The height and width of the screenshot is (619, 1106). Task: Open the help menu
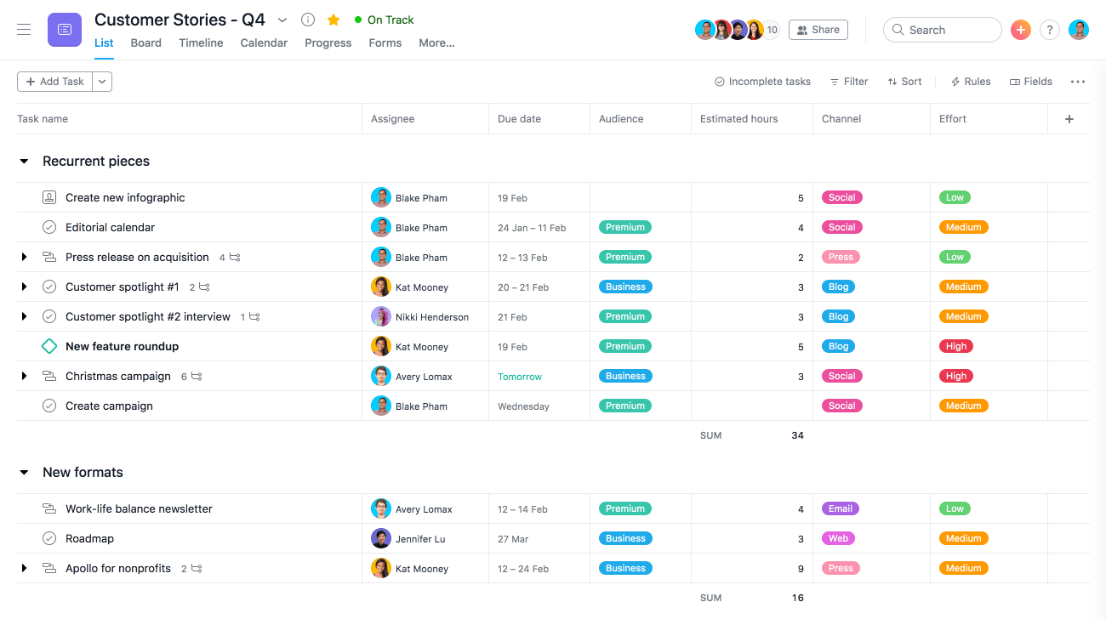pos(1049,29)
